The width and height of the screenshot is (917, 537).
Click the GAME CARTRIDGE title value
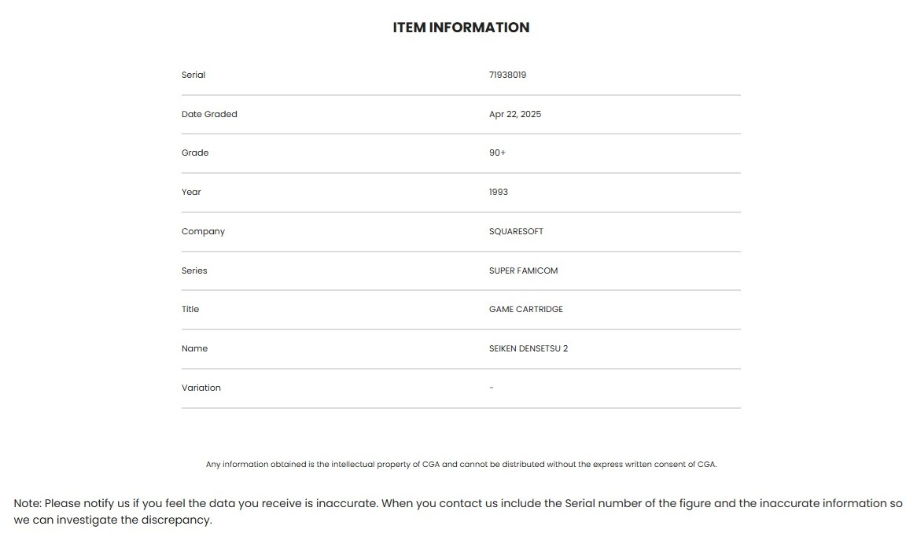[x=526, y=309]
